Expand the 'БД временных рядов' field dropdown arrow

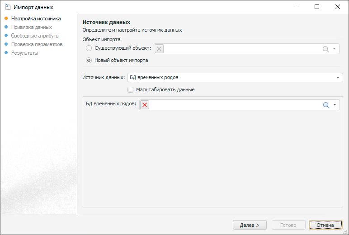point(335,105)
